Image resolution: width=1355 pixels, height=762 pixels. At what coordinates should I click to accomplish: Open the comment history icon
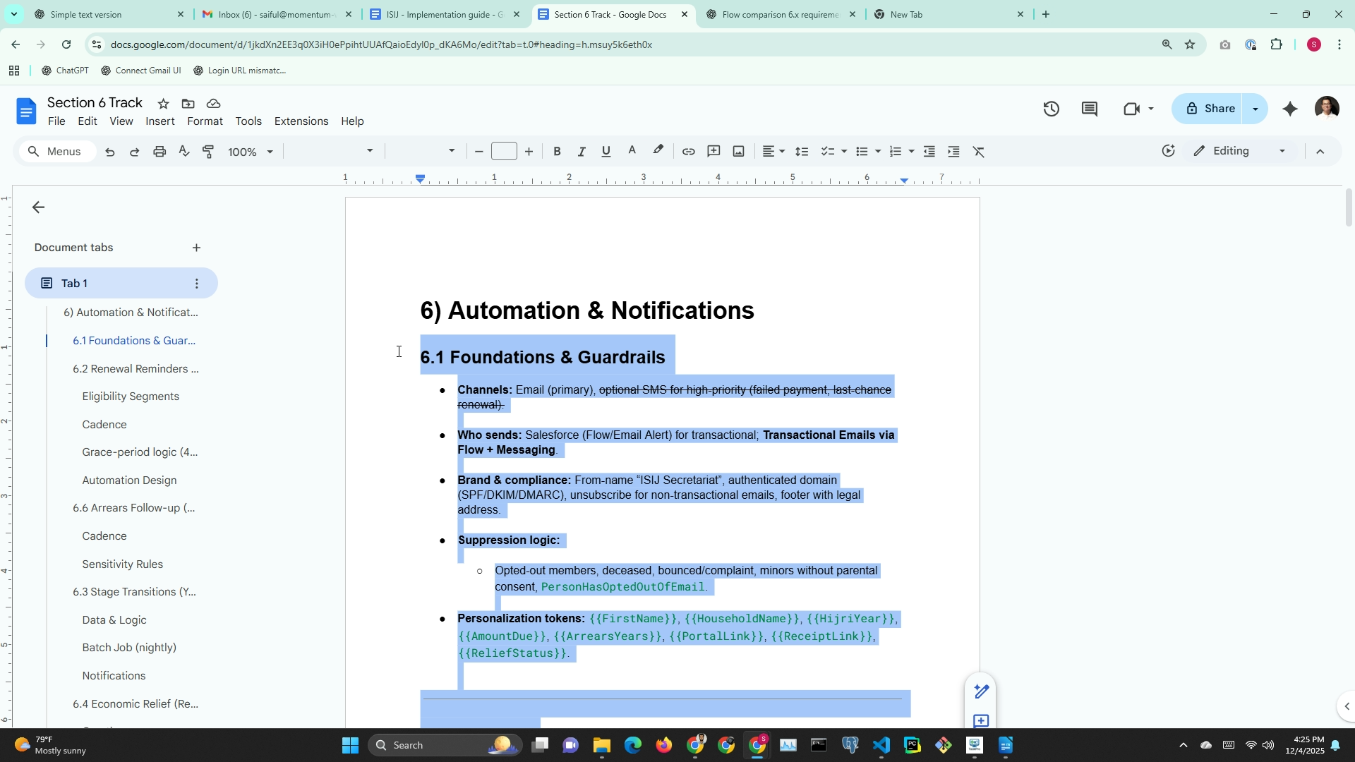(x=1089, y=109)
